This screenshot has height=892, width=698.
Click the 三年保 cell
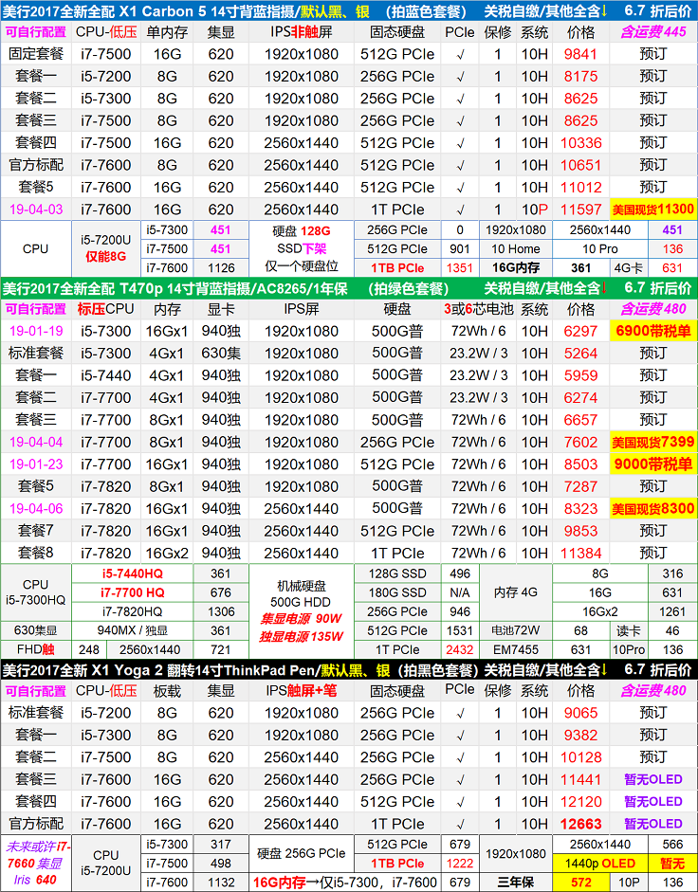point(515,883)
